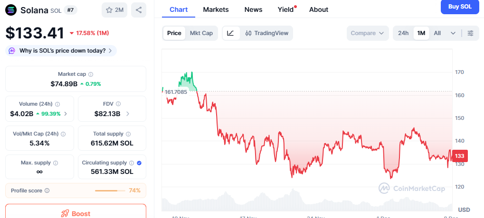Open 'Why is SOL's price down today?'
Viewport: 484px width, 218px height.
[61, 51]
